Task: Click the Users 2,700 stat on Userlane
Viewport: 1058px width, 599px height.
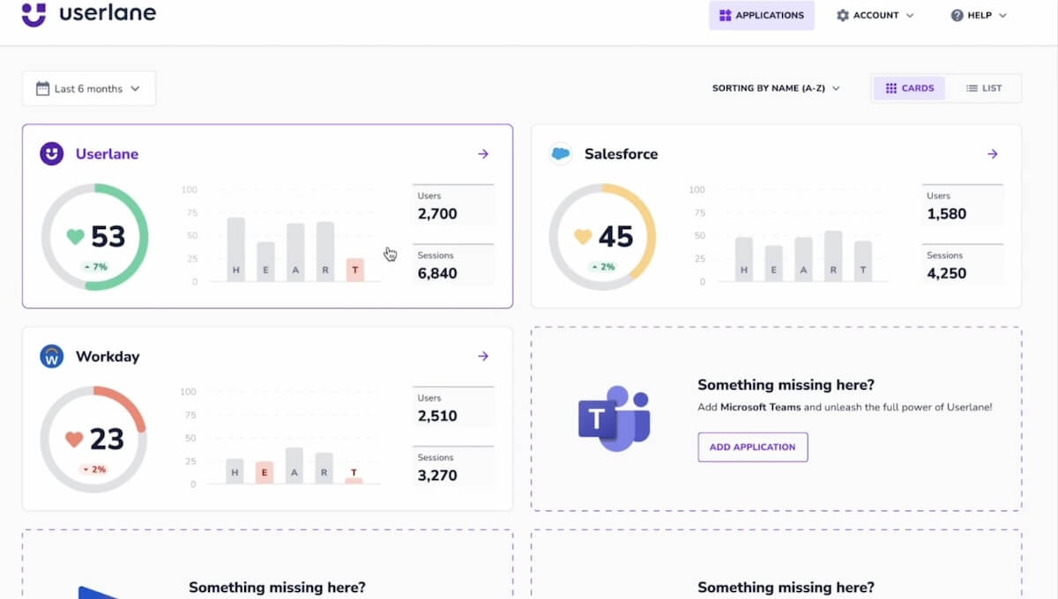Action: point(453,206)
